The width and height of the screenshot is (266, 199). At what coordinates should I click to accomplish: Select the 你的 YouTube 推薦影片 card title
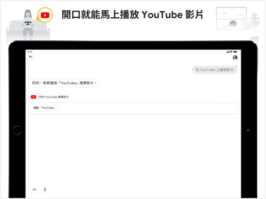tap(53, 97)
